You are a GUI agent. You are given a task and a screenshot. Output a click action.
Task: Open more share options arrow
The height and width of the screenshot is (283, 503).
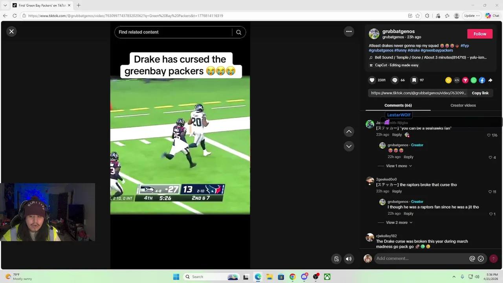(x=490, y=80)
